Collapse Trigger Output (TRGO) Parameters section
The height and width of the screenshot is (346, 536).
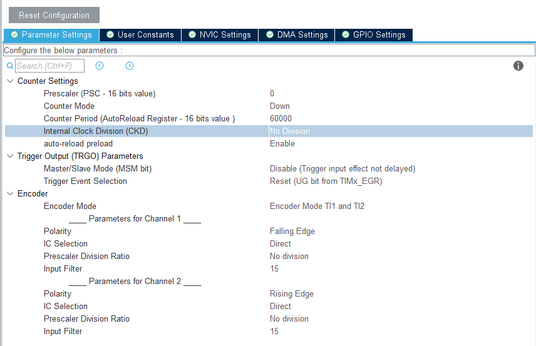10,156
